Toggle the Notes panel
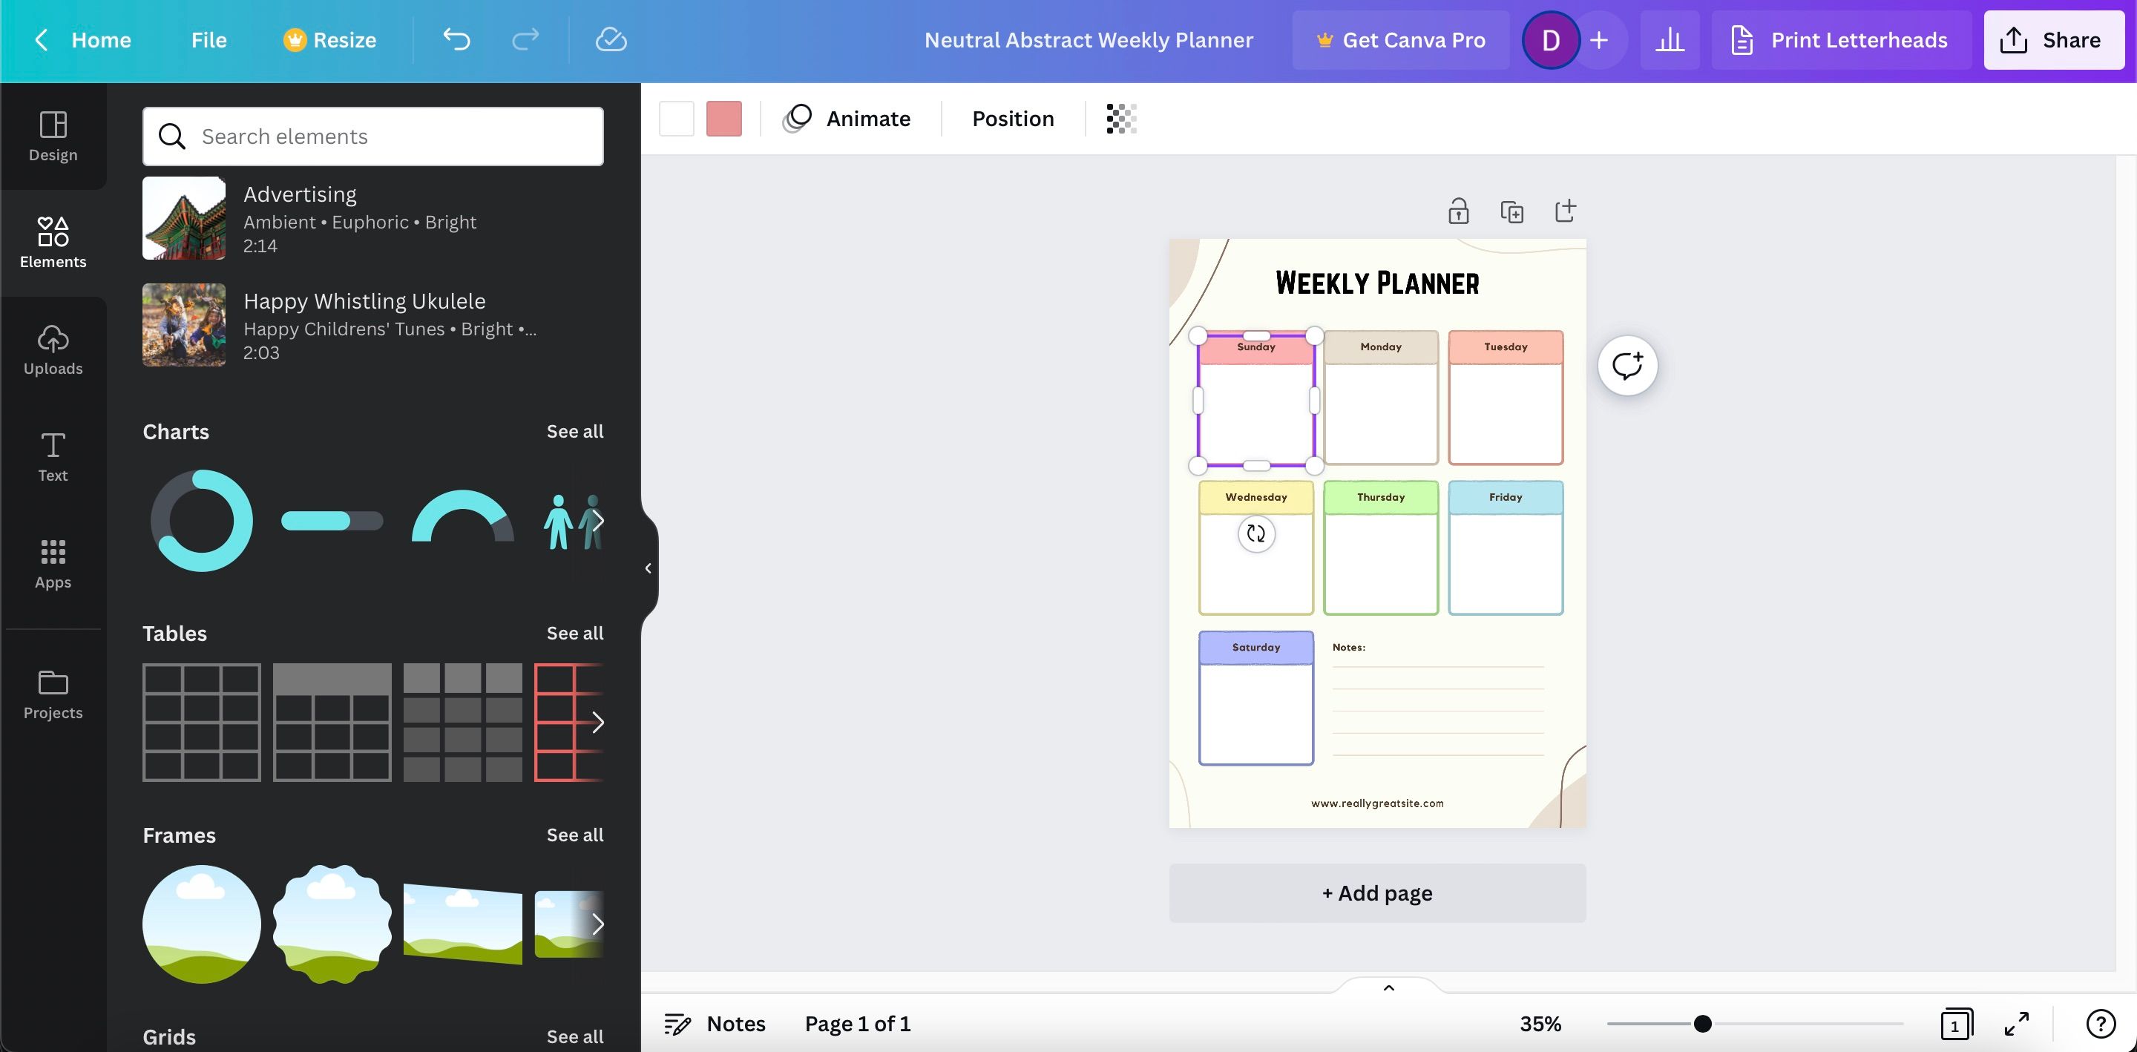The width and height of the screenshot is (2137, 1052). (715, 1024)
